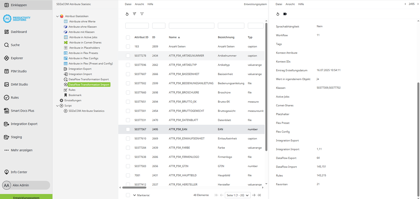Open PIM Studio from the sidebar

19,71
